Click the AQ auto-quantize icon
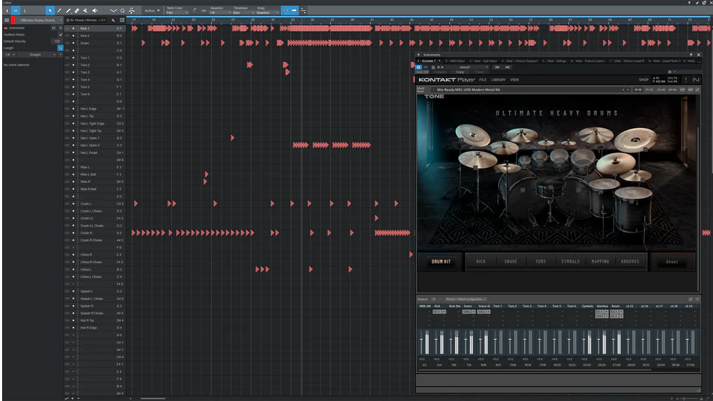 203,10
